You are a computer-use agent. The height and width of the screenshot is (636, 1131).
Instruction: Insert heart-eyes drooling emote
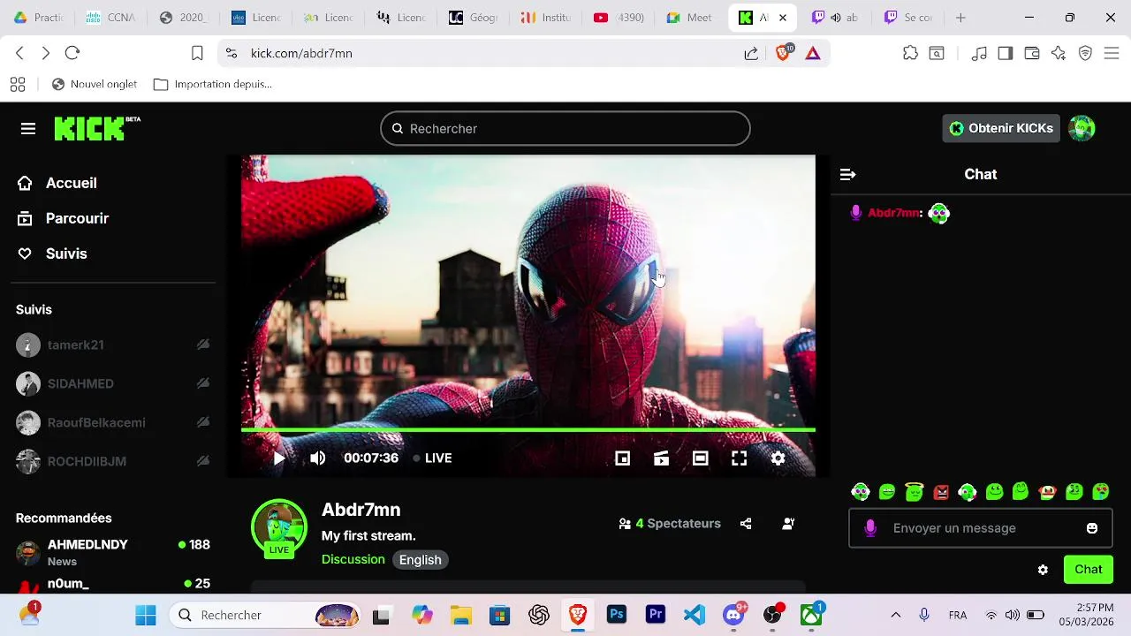tap(1101, 492)
